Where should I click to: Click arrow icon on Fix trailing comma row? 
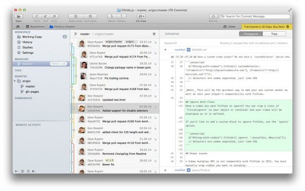(156, 75)
